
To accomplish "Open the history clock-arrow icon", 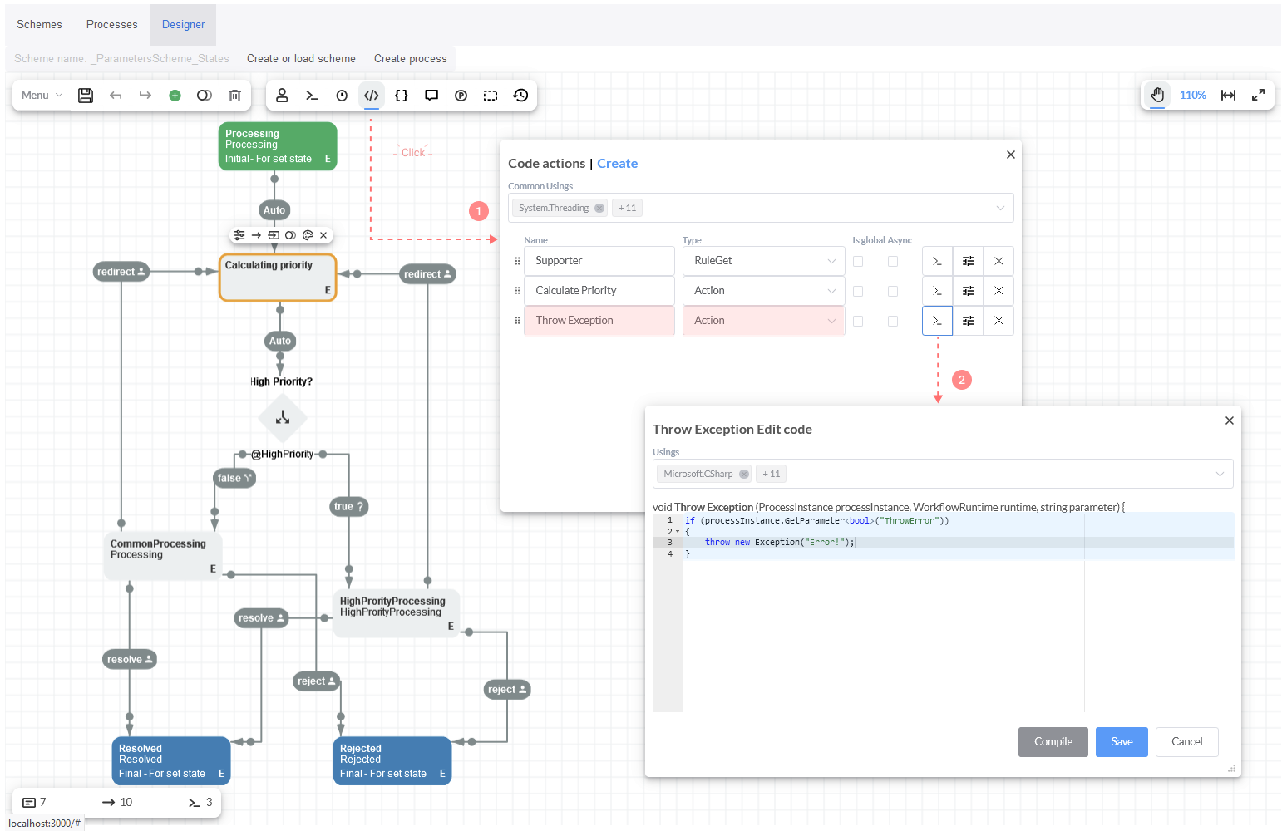I will pyautogui.click(x=520, y=96).
